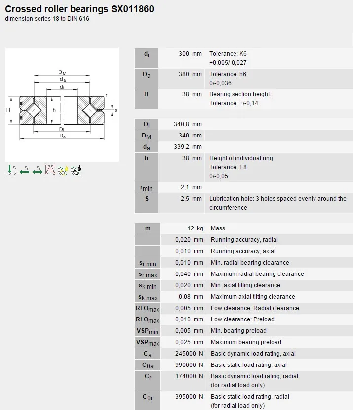
Task: Click 'Low clearance: Preload' text
Action: (242, 319)
